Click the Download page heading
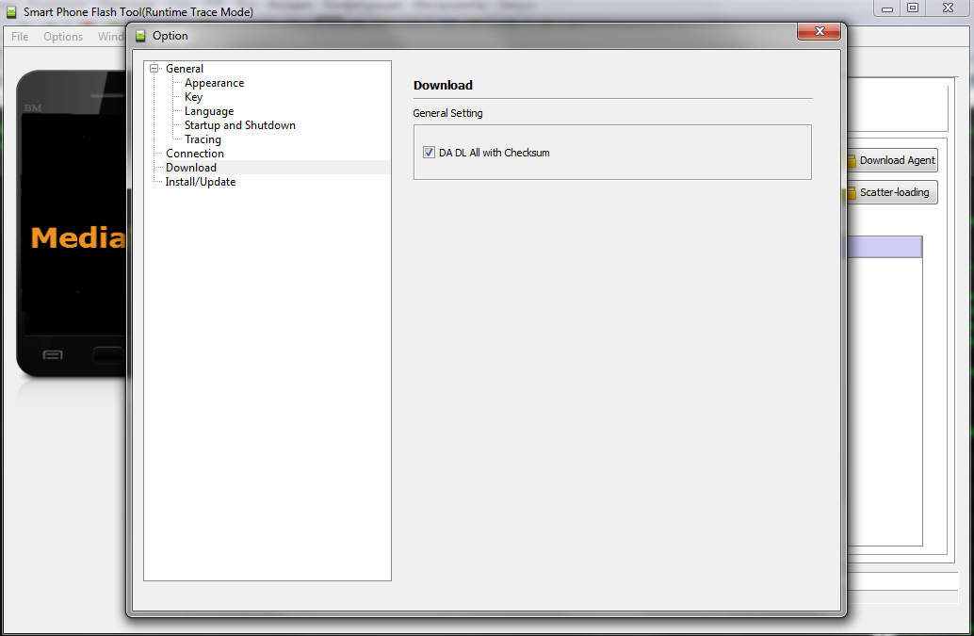The width and height of the screenshot is (974, 636). tap(443, 85)
